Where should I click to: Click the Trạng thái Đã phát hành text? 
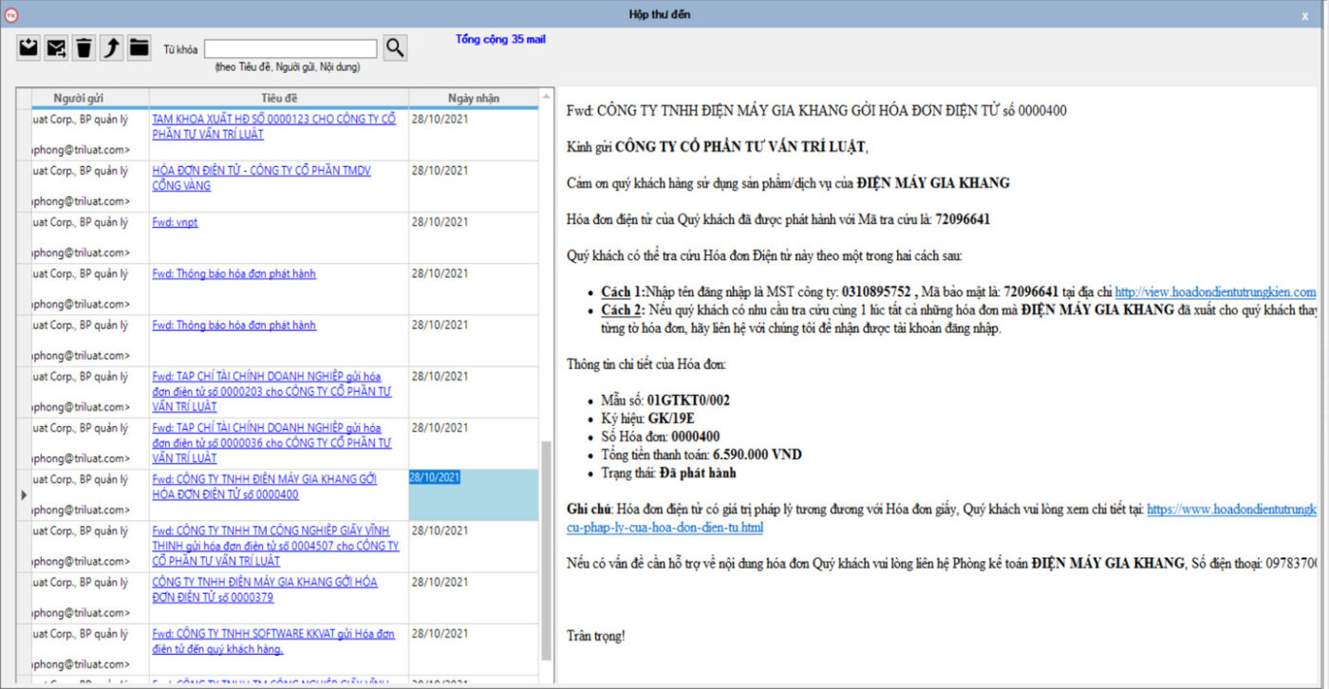click(x=668, y=473)
